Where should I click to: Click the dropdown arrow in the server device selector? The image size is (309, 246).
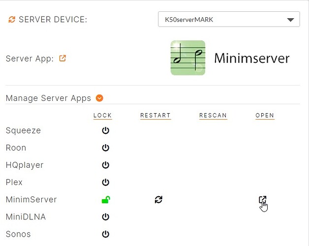coord(290,20)
